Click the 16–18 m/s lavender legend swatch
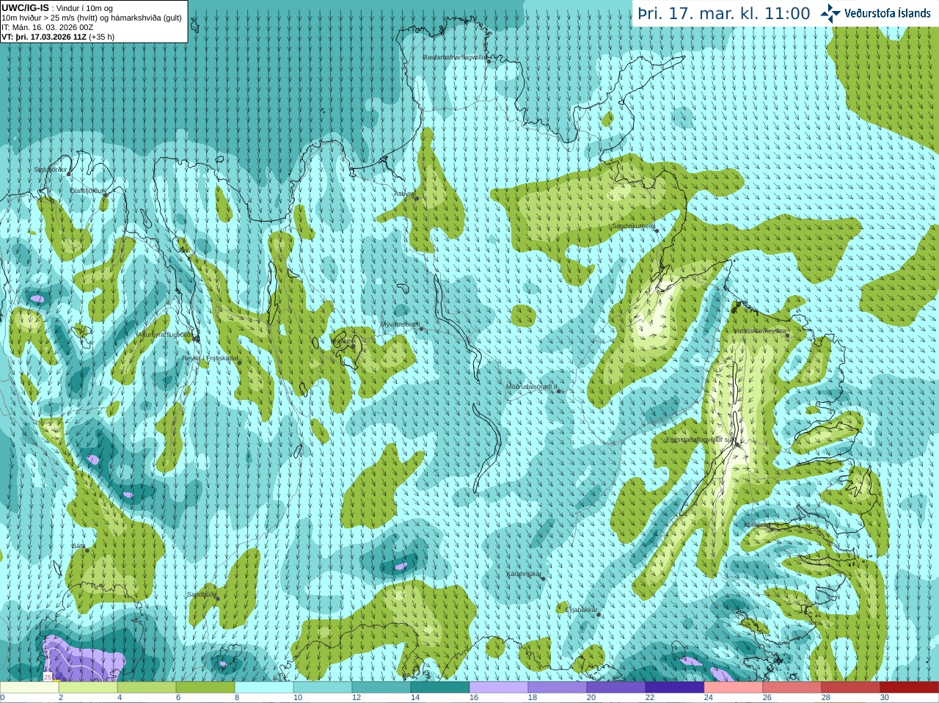This screenshot has height=703, width=939. tap(499, 688)
